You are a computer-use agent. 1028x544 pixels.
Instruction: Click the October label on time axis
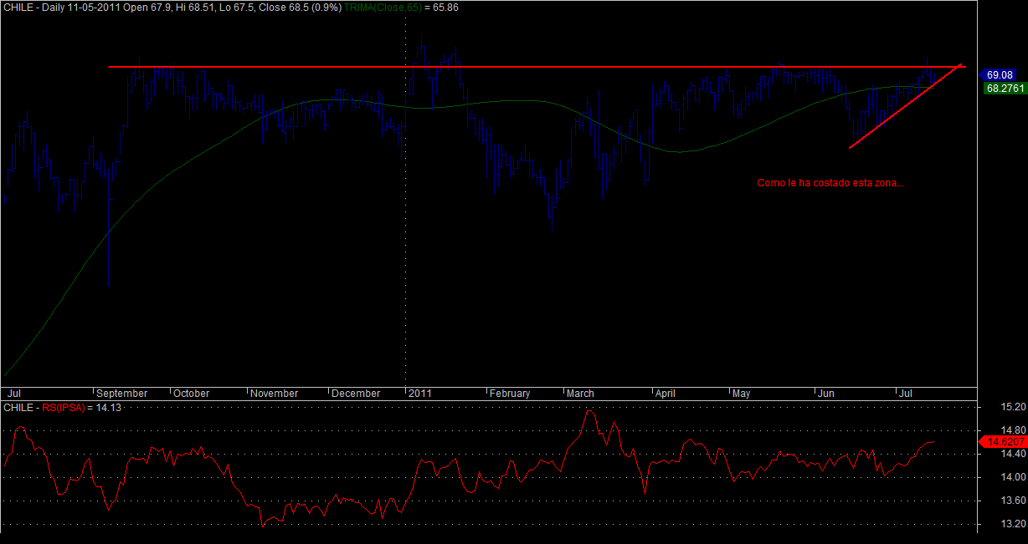(192, 393)
